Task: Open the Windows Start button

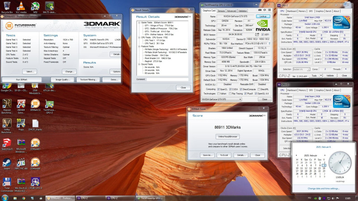Action: 4,198
